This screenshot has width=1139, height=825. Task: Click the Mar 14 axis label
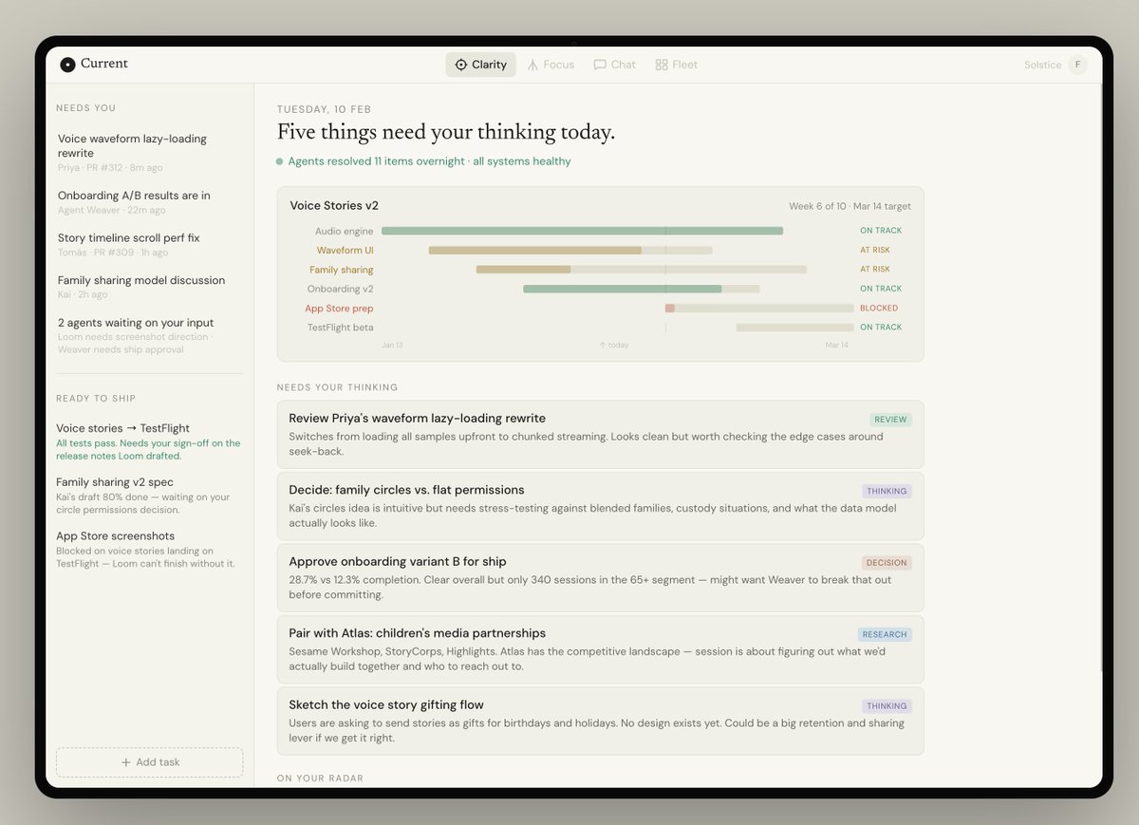point(836,345)
